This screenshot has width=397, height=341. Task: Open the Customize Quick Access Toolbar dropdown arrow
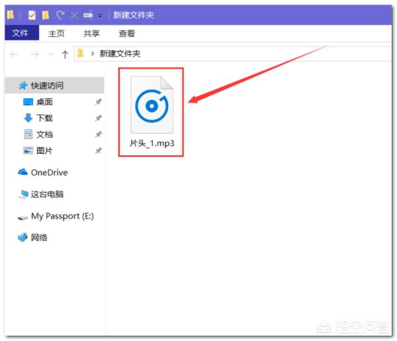click(101, 16)
